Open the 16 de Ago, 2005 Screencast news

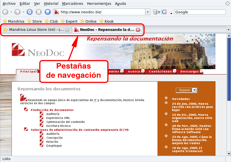pos(187,150)
